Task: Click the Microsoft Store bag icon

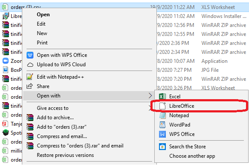Action: pyautogui.click(x=162, y=147)
